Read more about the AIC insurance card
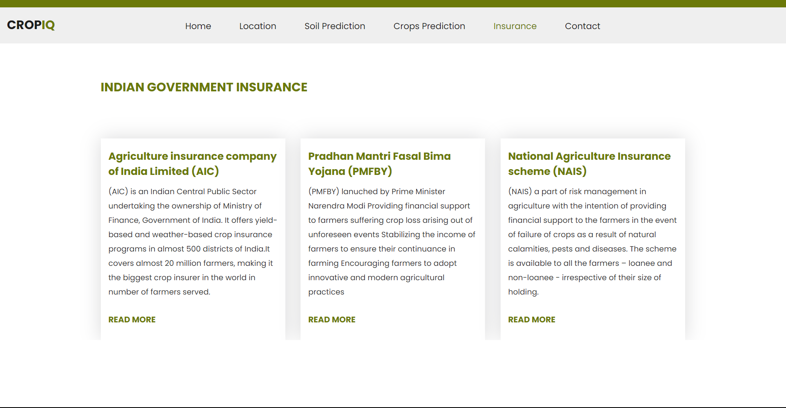Viewport: 786px width, 408px height. 132,320
